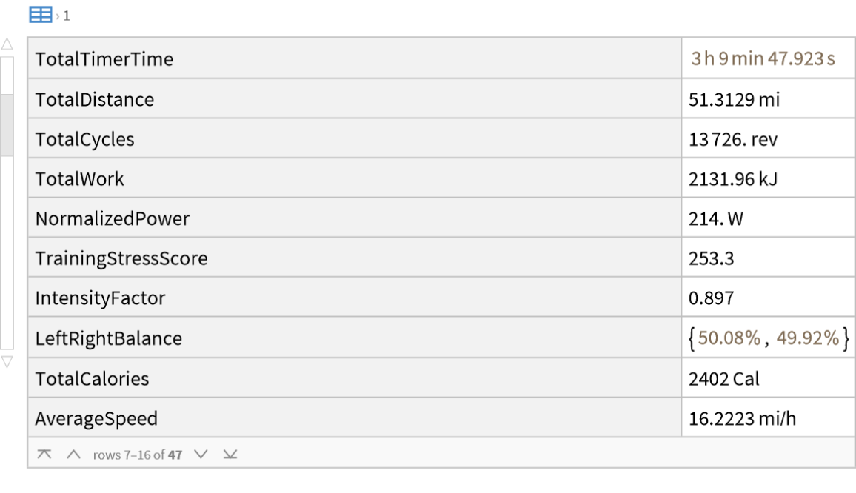Viewport: 856px width, 493px height.
Task: Jump to first rows with the top arrow
Action: [x=44, y=455]
